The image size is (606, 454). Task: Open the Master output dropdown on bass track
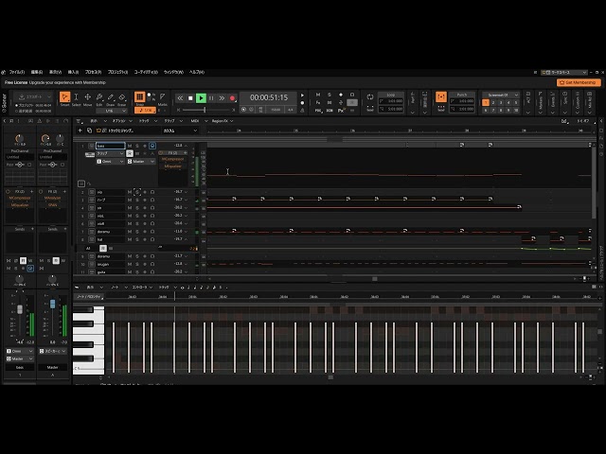point(140,162)
